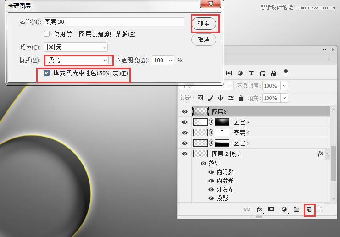This screenshot has height=237, width=340.
Task: Hide layer 图层 7 via eye icon
Action: click(x=184, y=122)
